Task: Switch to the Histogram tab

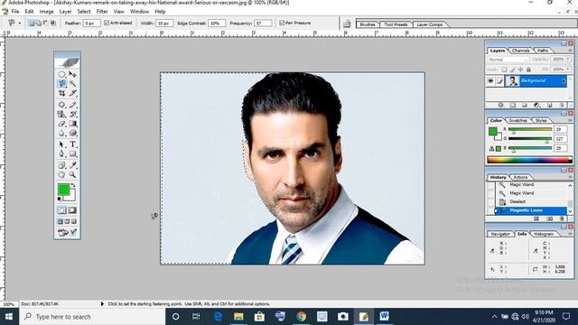Action: click(544, 234)
